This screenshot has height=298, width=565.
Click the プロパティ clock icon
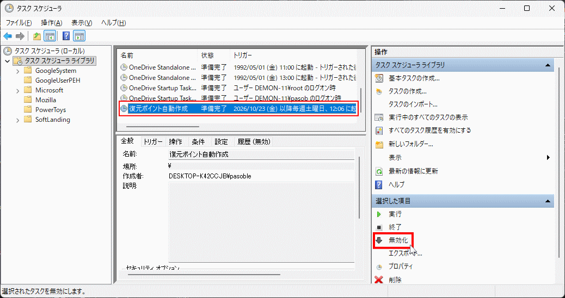[379, 267]
